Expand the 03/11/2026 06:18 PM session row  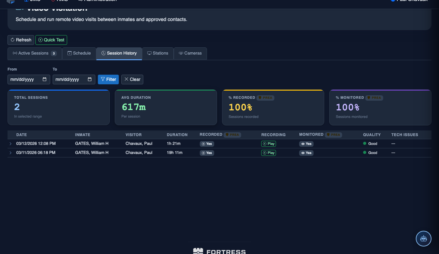point(10,153)
